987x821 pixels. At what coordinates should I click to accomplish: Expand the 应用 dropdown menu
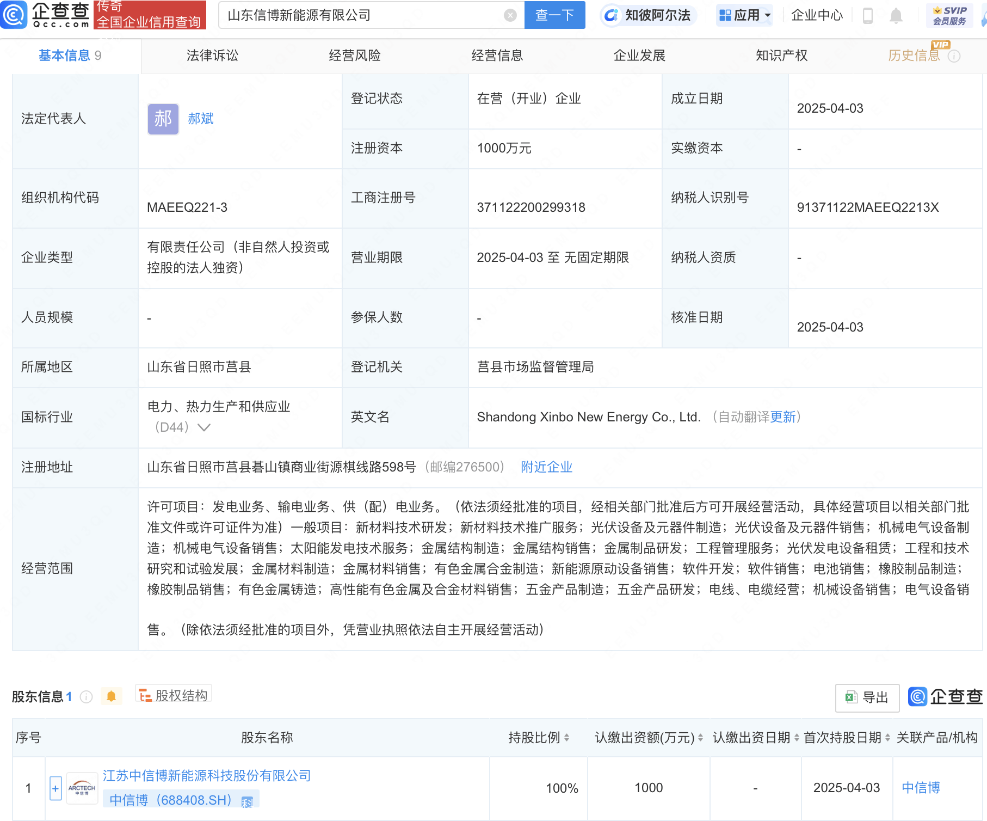(745, 15)
